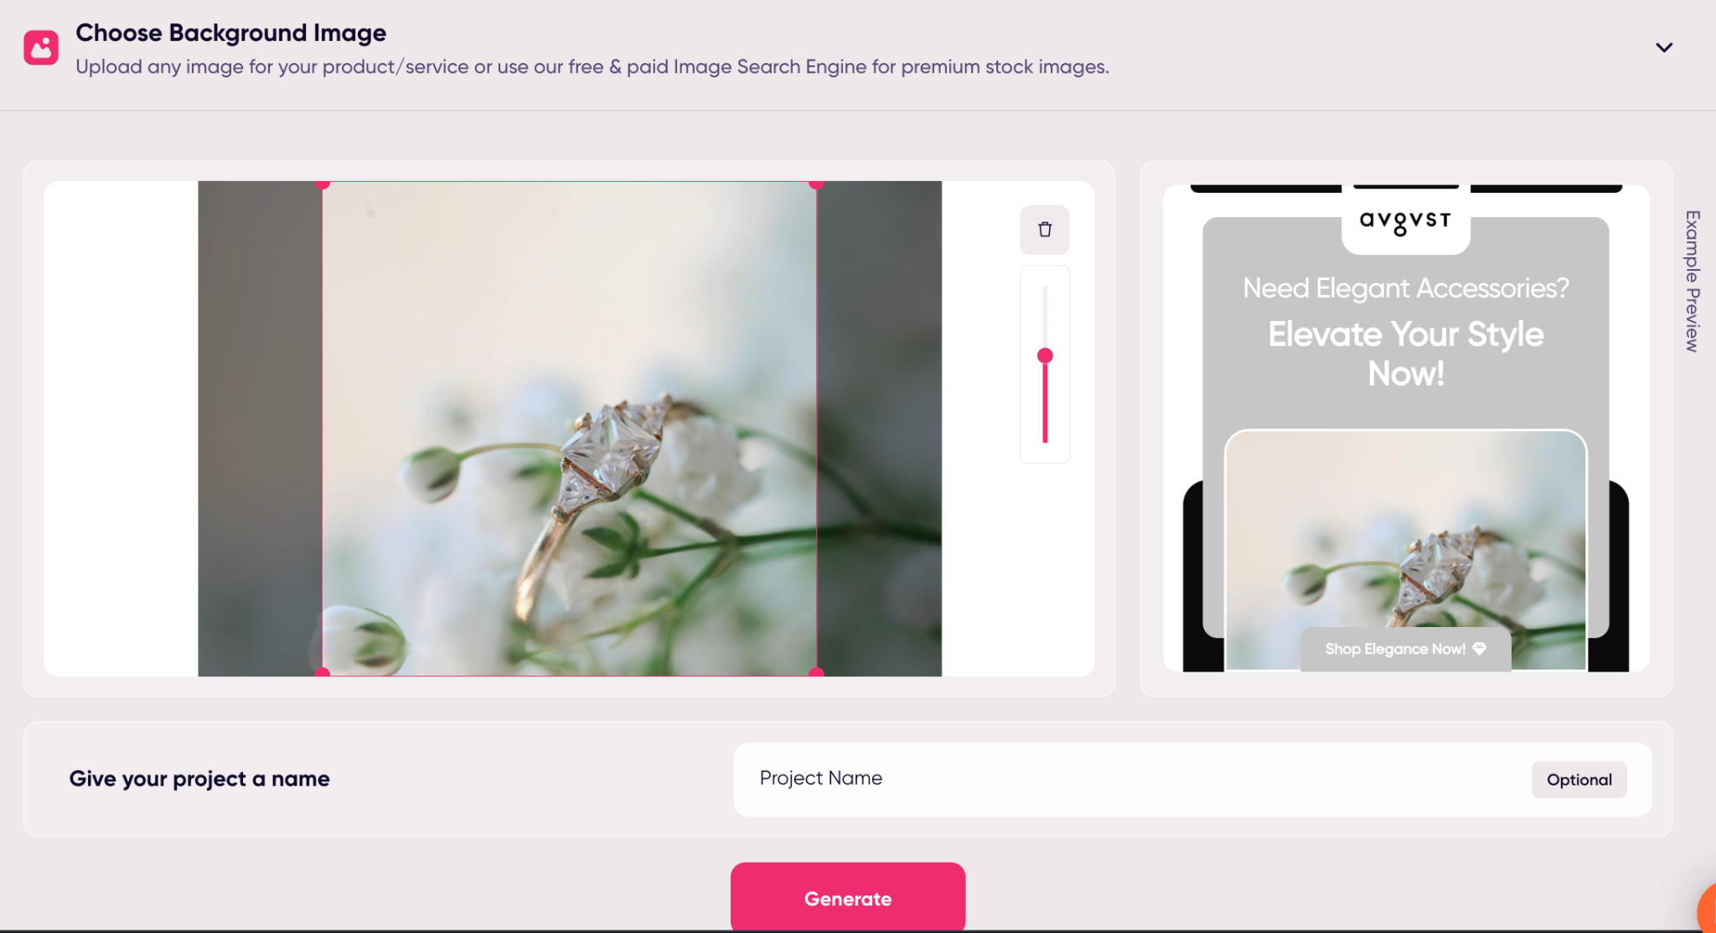Click the Example Preview vertical label
This screenshot has width=1716, height=933.
click(x=1693, y=281)
